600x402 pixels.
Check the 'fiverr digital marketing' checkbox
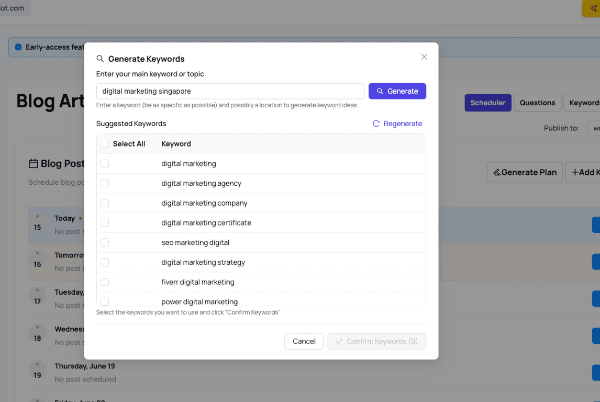click(105, 282)
